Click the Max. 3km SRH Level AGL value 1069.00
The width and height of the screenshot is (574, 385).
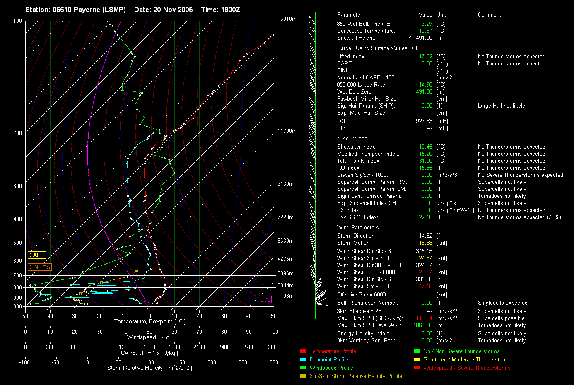coord(423,325)
